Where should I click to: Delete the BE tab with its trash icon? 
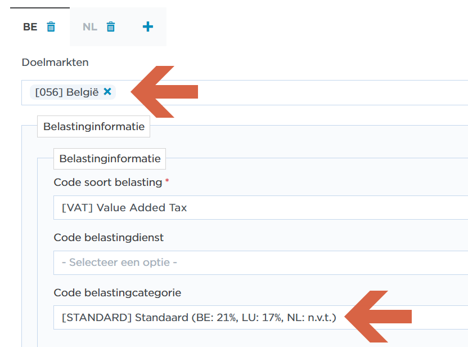(x=51, y=26)
